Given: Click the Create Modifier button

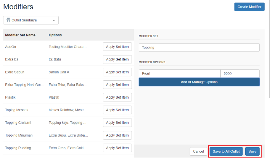Looking at the screenshot, I should tap(249, 7).
